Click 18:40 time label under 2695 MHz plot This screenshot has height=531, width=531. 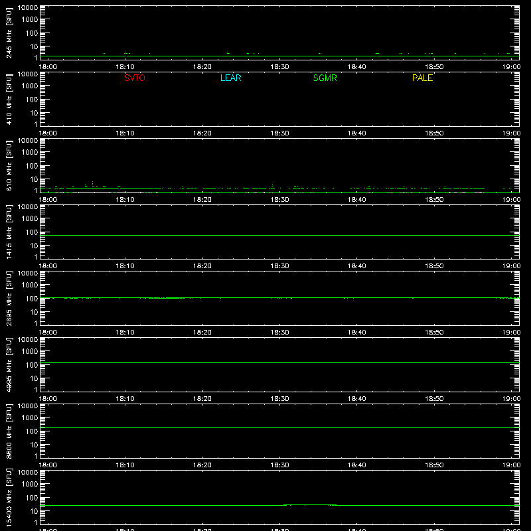click(357, 333)
